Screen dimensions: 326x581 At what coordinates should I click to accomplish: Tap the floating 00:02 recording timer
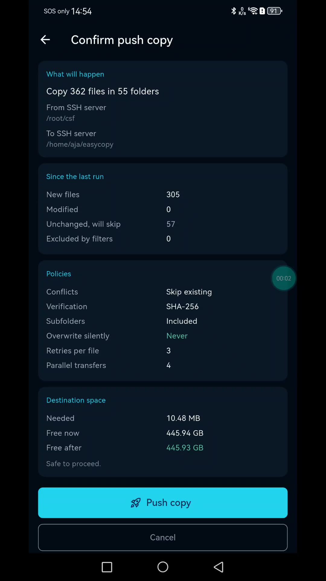click(x=284, y=278)
